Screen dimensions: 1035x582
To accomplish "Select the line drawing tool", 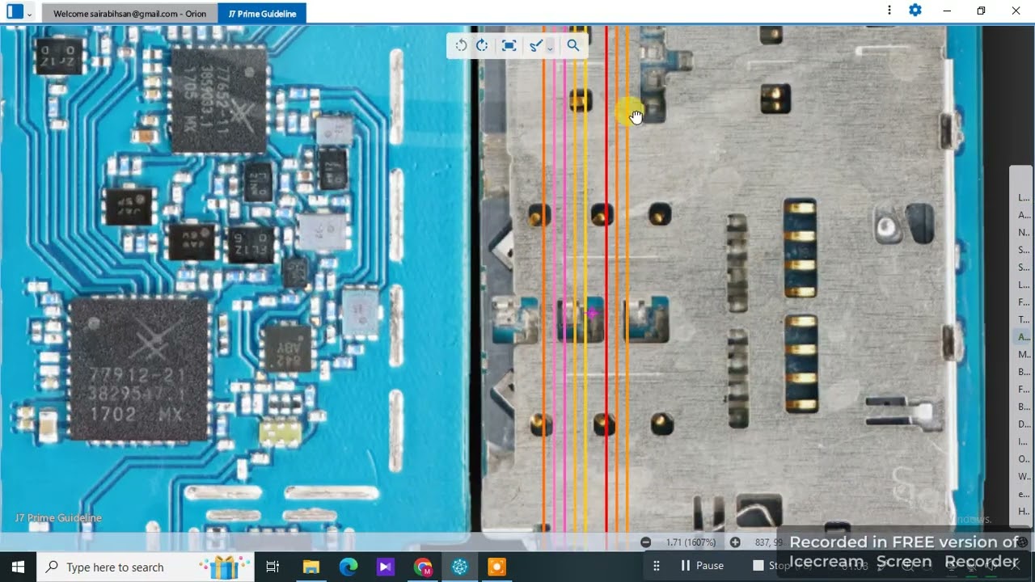I will pyautogui.click(x=534, y=45).
